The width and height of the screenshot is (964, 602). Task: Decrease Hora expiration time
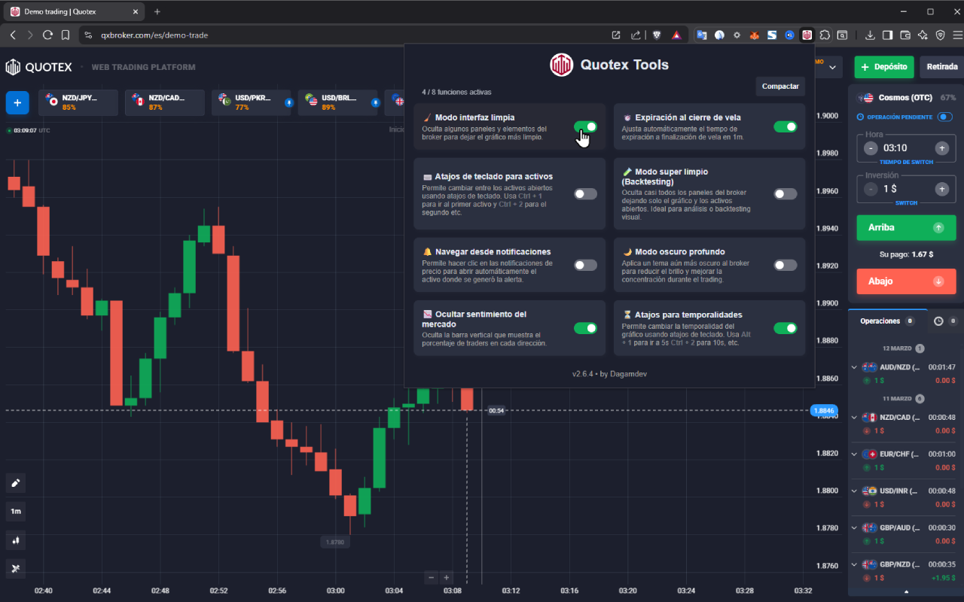coord(871,148)
